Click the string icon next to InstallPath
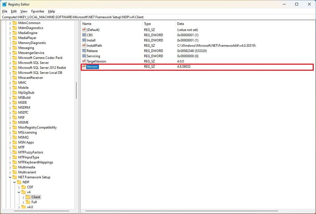 (84, 45)
